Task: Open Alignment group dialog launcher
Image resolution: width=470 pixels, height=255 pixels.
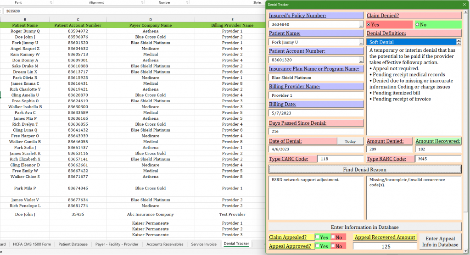Action: click(x=141, y=2)
